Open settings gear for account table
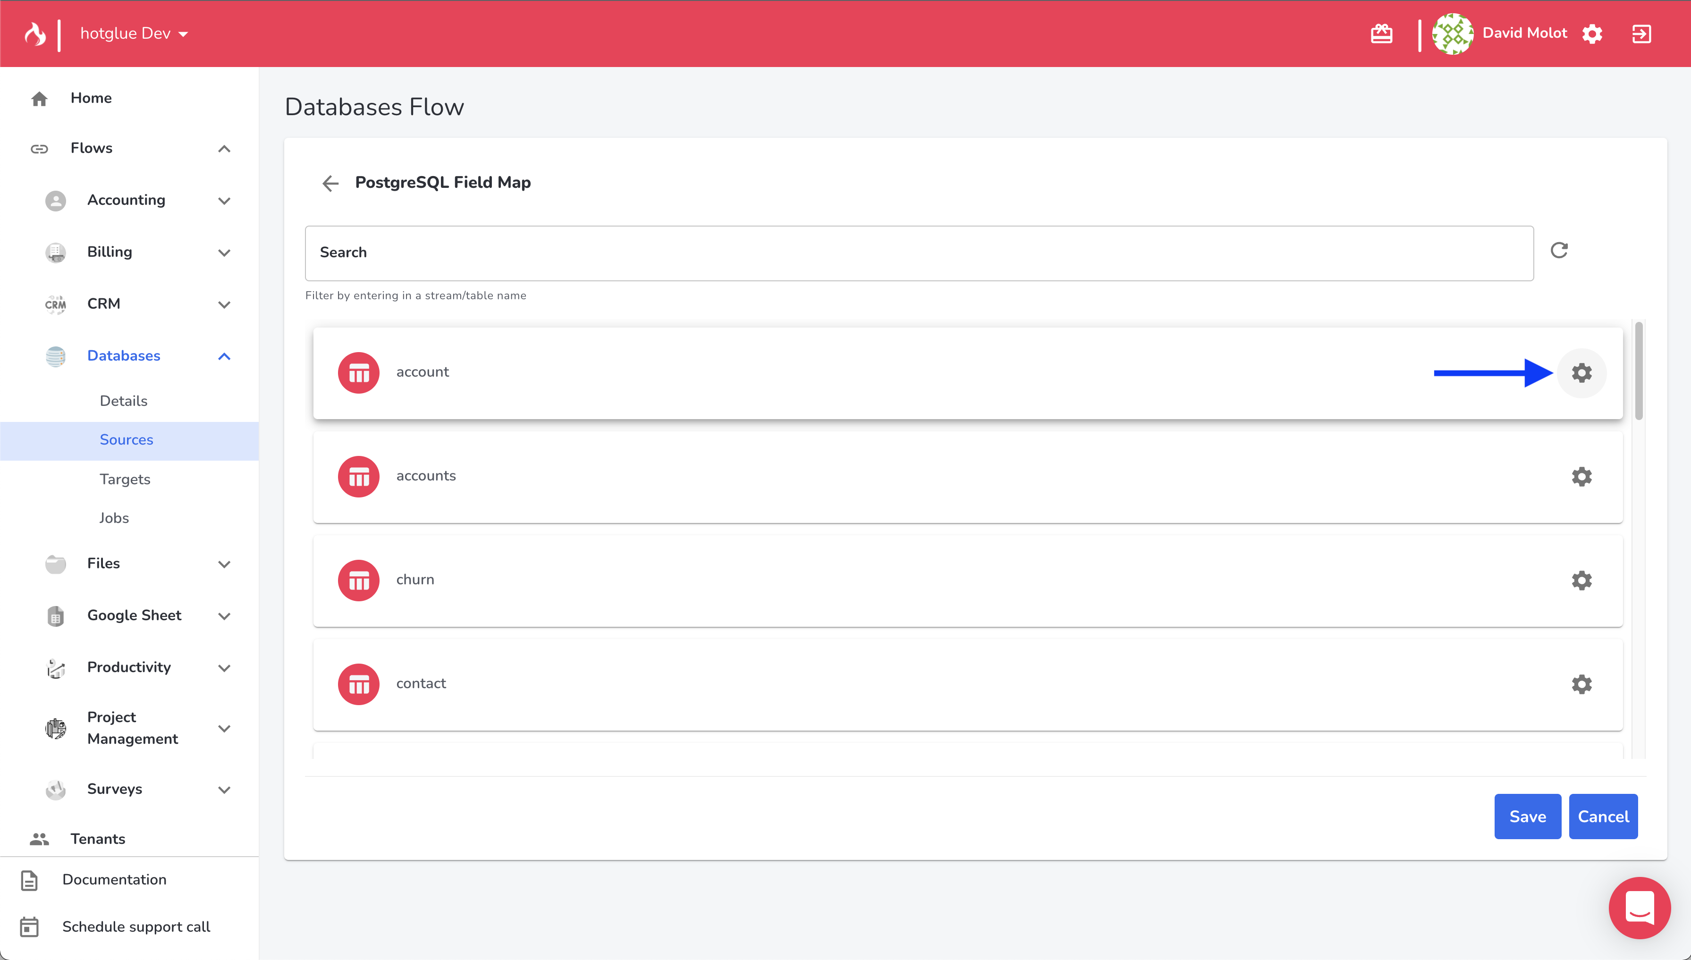The height and width of the screenshot is (960, 1691). point(1581,373)
